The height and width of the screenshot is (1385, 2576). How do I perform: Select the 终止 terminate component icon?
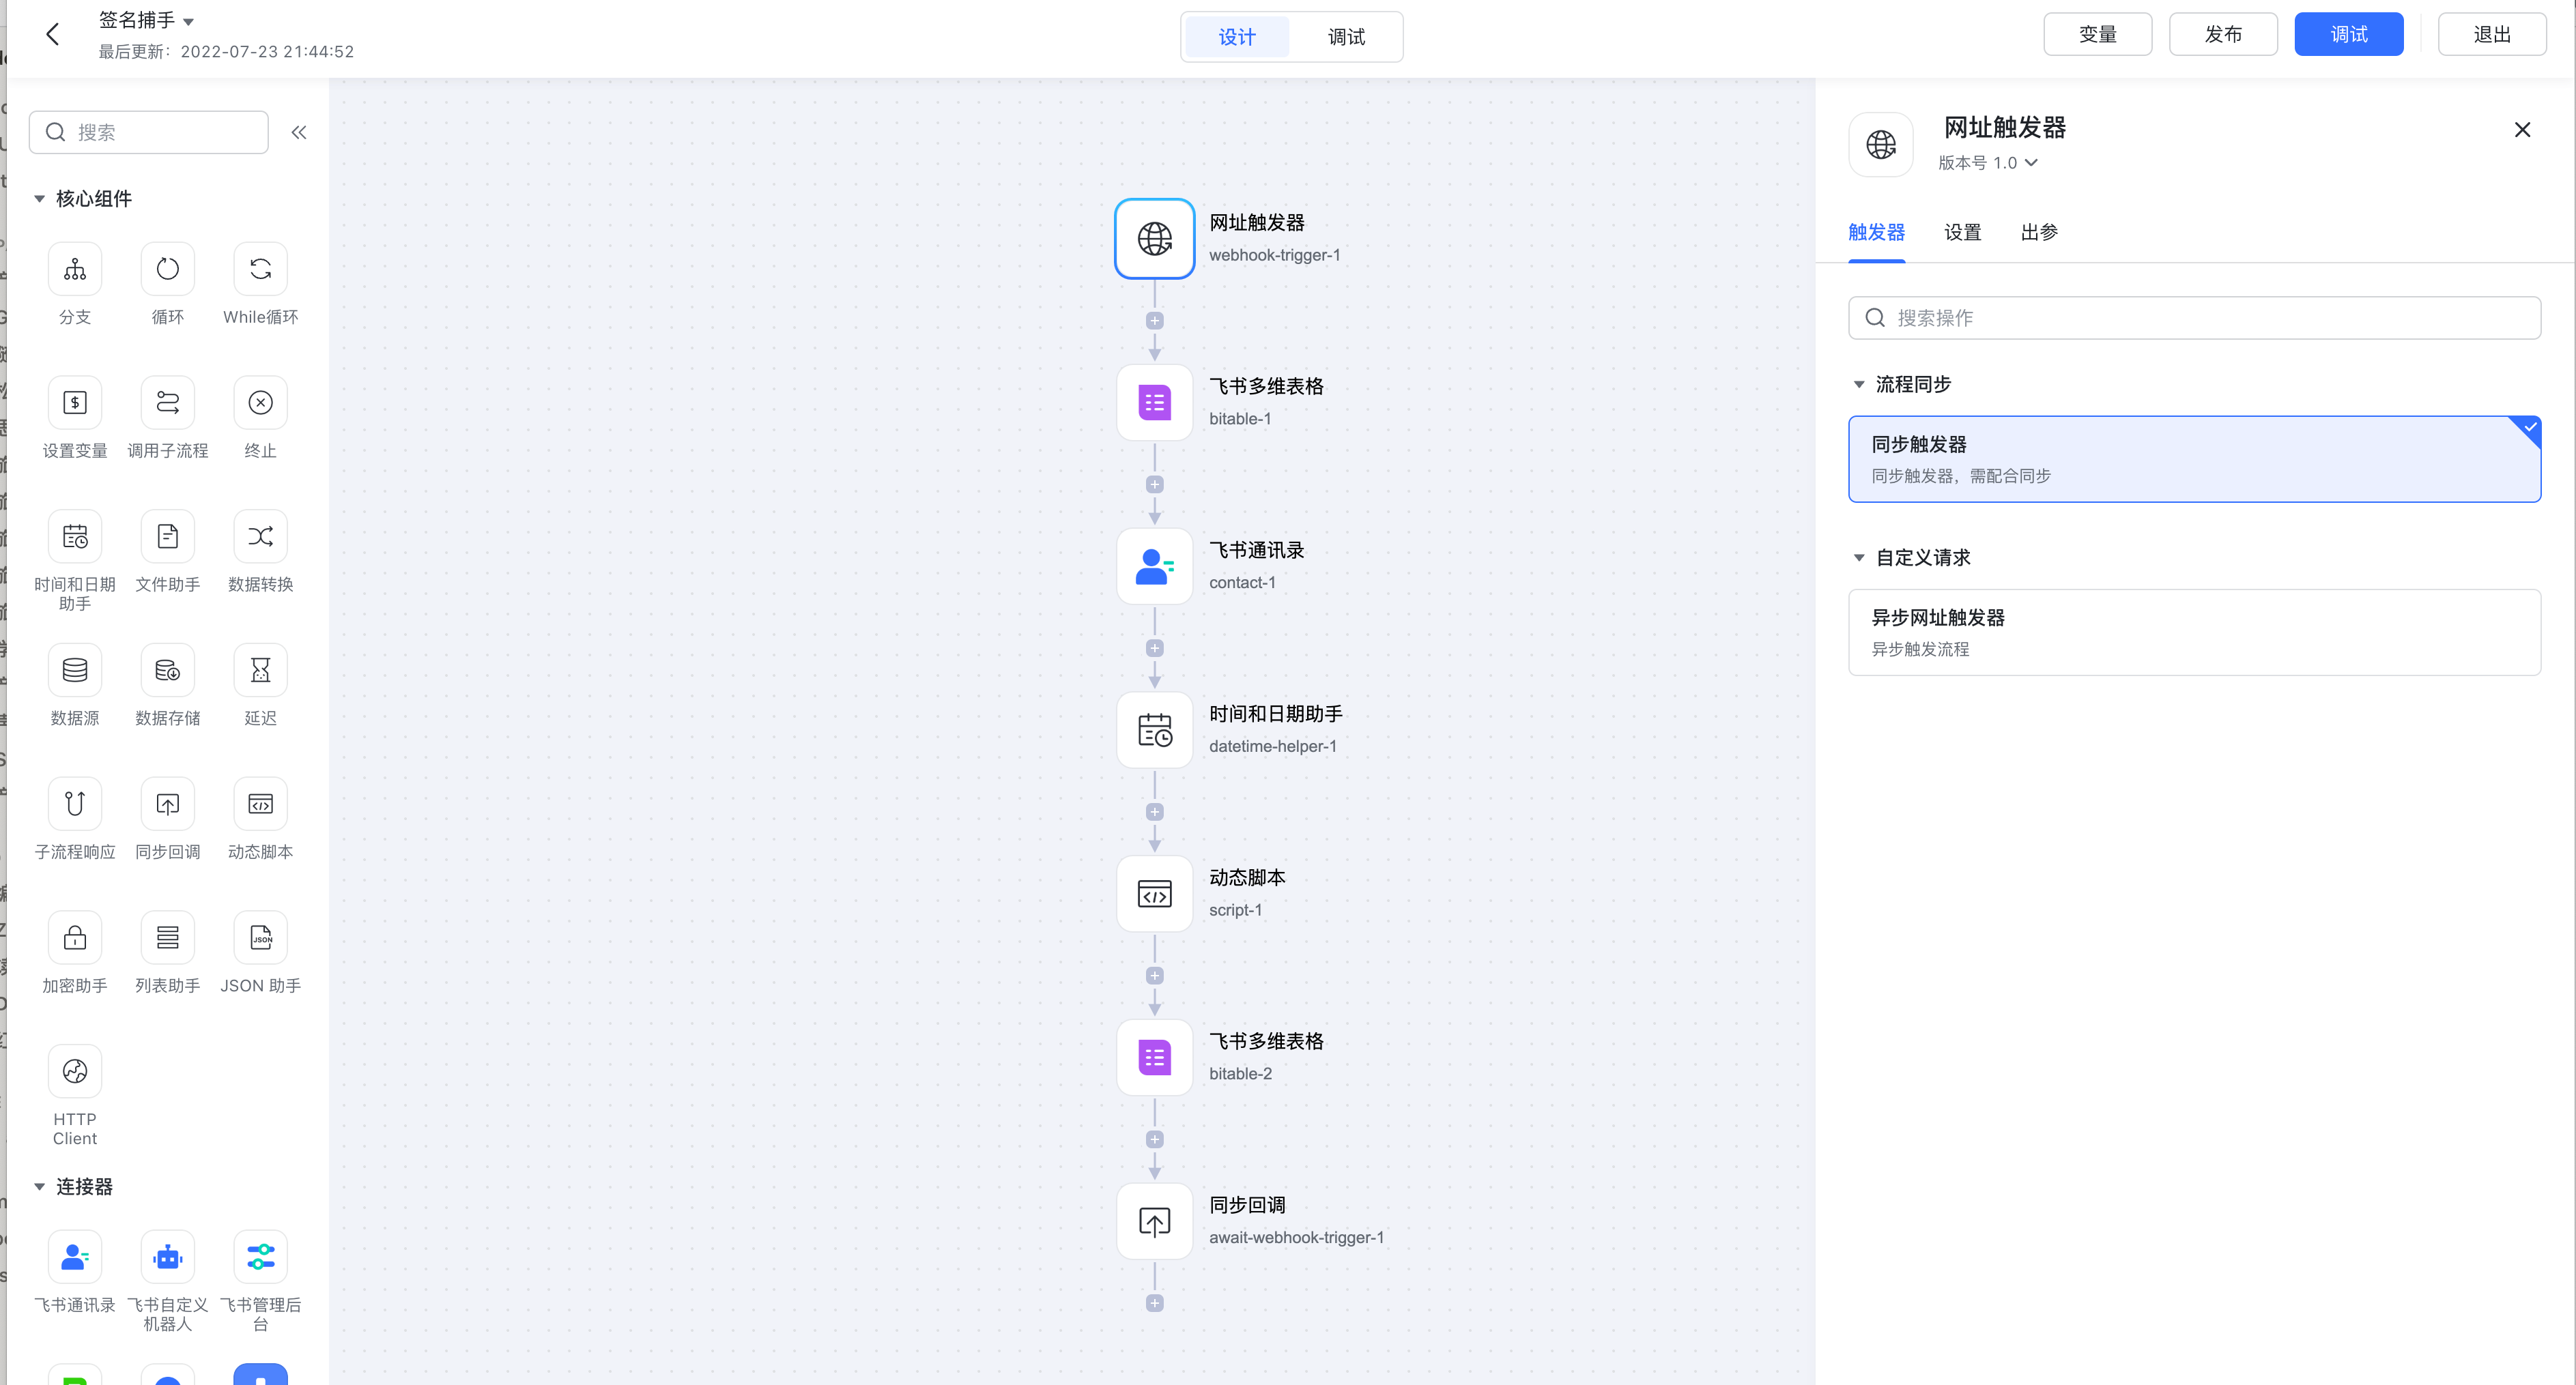[261, 403]
